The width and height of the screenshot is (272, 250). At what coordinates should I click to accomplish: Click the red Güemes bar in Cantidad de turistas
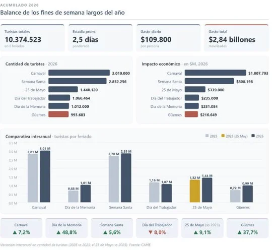[x=58, y=114]
